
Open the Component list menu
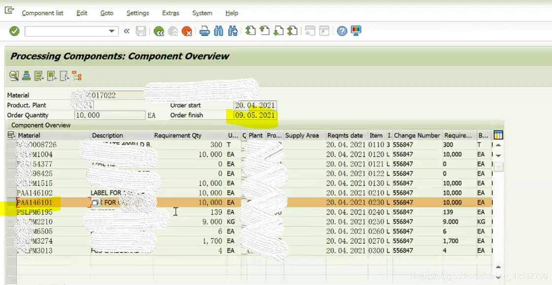(42, 13)
